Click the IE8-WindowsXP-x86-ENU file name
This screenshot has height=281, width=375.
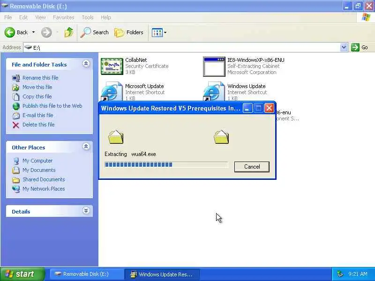point(256,60)
